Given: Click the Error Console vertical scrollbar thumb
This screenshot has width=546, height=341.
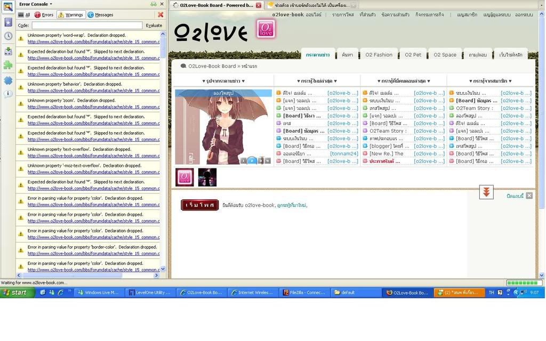Looking at the screenshot, I should (x=163, y=47).
